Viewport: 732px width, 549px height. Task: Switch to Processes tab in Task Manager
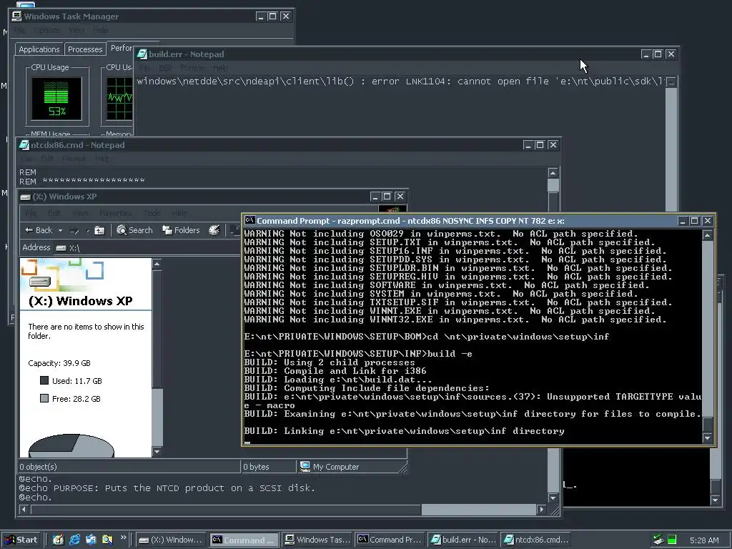[85, 49]
